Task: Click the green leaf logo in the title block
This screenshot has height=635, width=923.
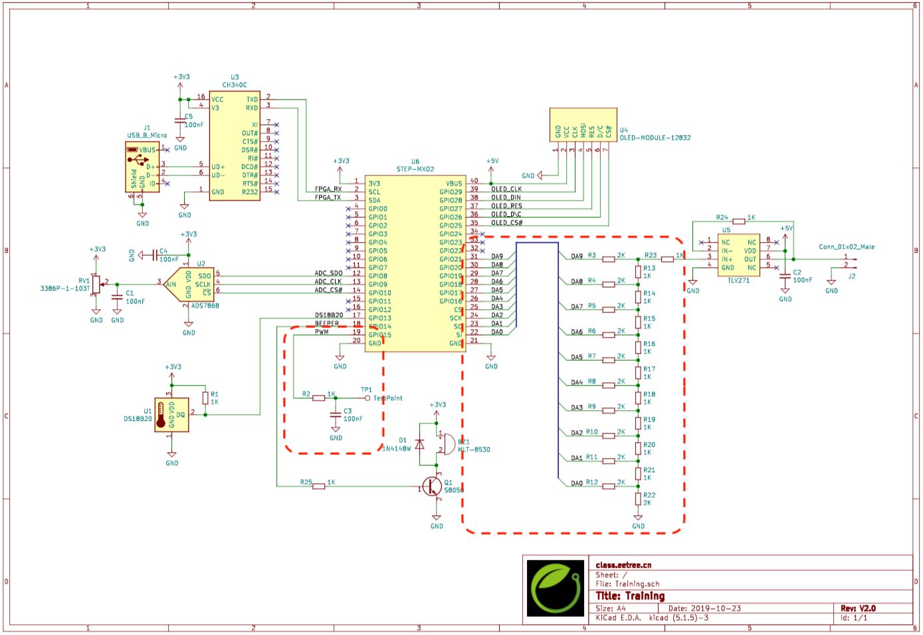Action: 557,588
